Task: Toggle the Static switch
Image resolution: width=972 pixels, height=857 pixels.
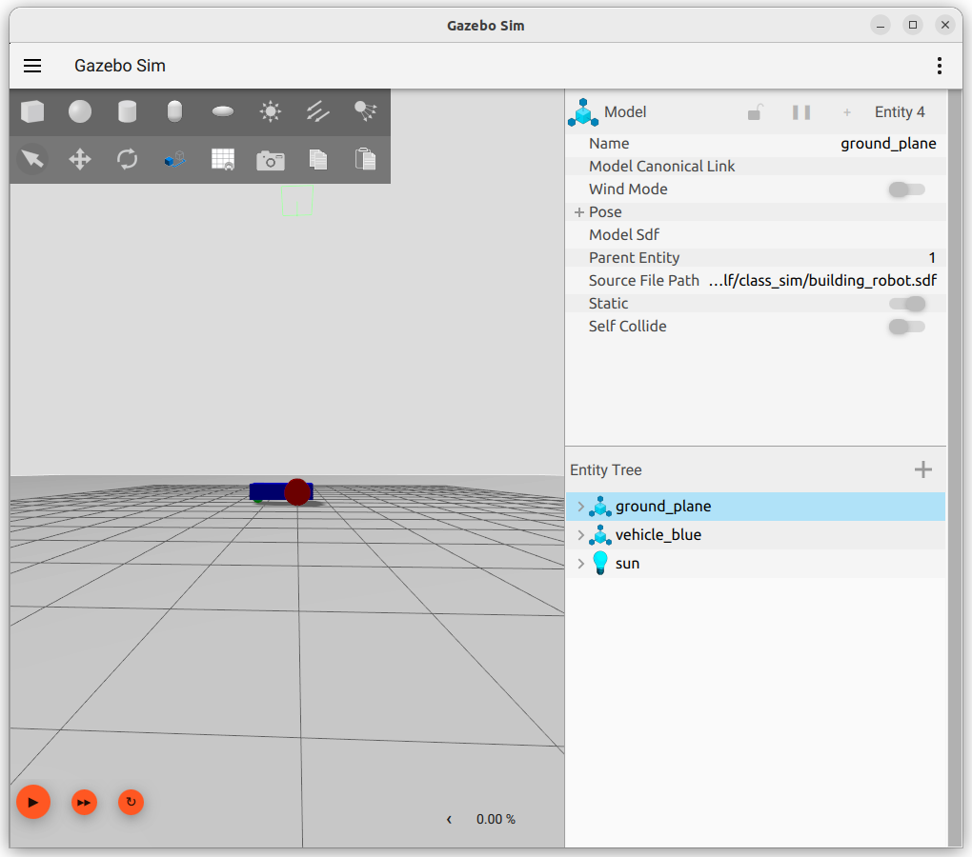Action: tap(906, 304)
